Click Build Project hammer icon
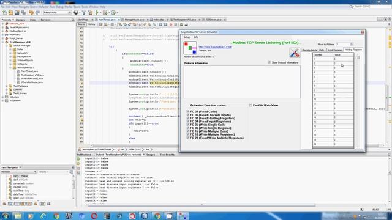 (84, 12)
